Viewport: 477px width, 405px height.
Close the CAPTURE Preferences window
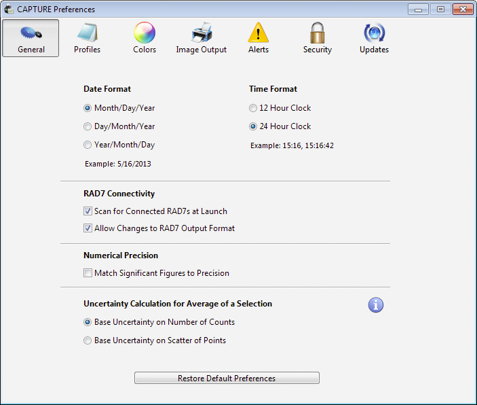(463, 10)
